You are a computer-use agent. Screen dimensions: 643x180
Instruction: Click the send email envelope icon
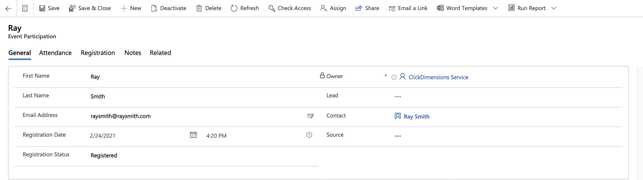(310, 116)
